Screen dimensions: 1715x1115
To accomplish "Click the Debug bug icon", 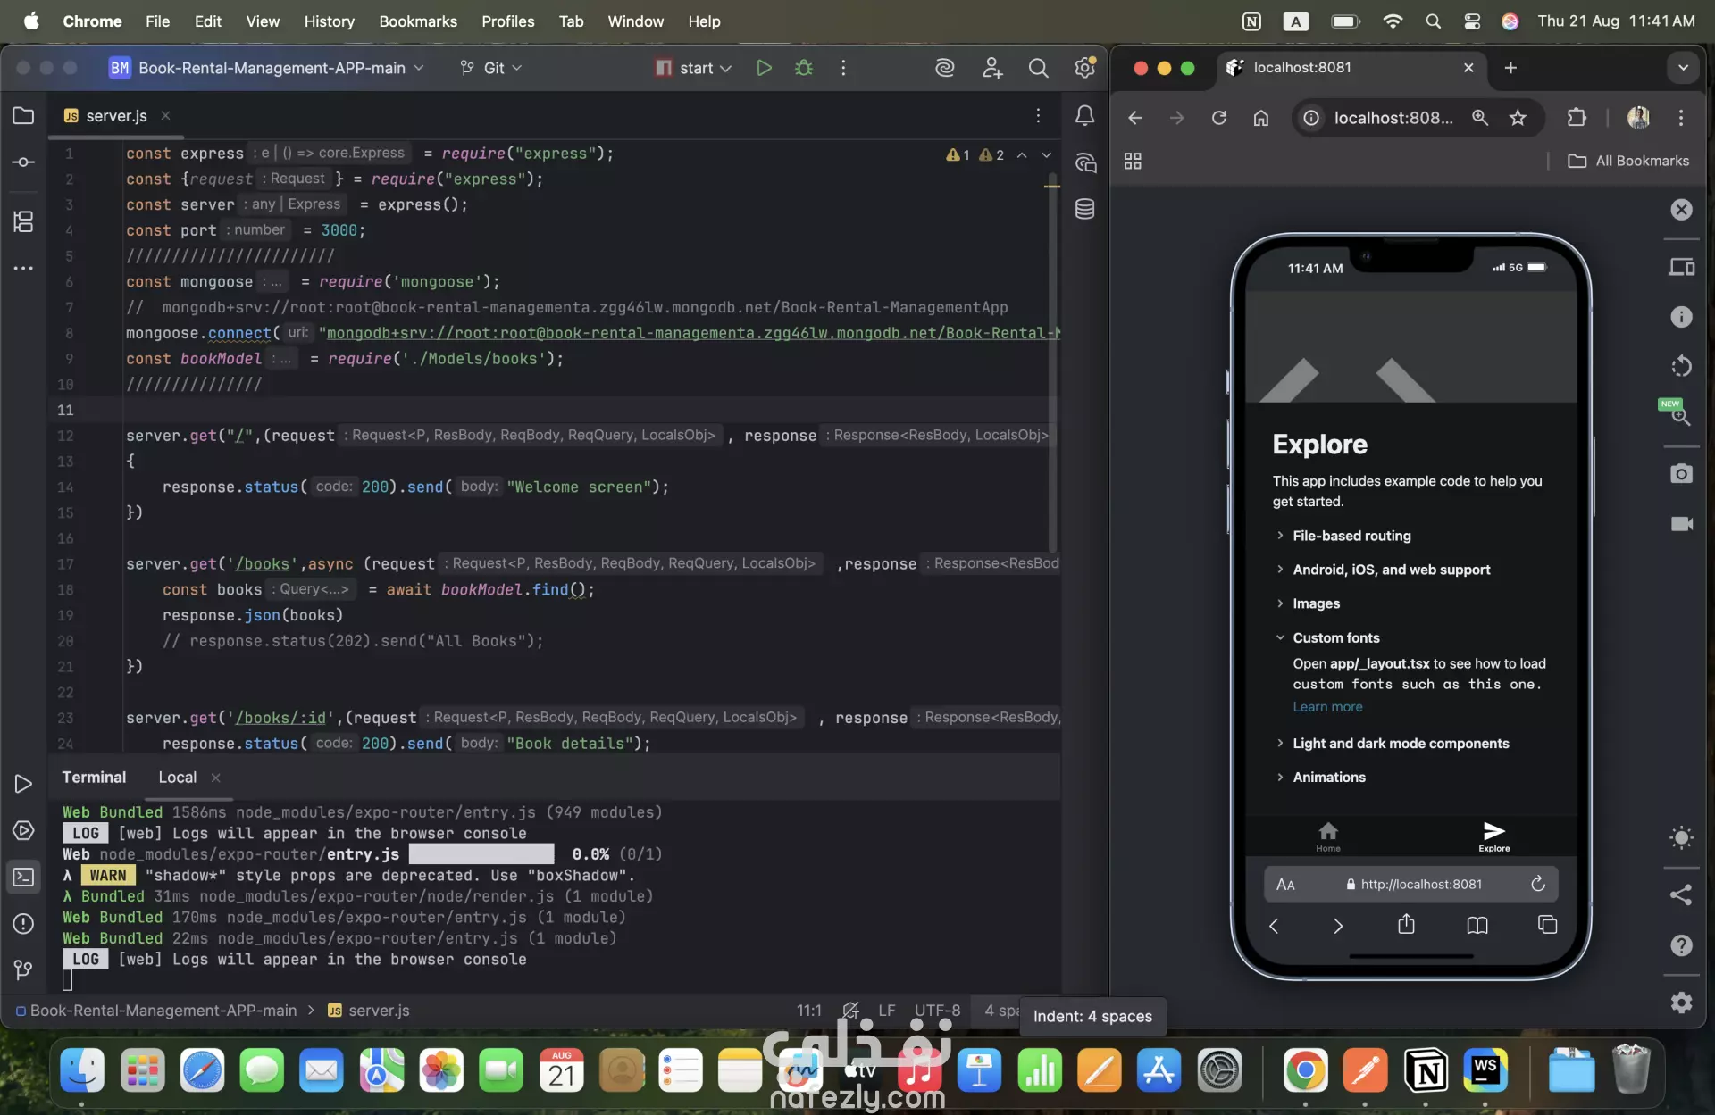I will [804, 68].
